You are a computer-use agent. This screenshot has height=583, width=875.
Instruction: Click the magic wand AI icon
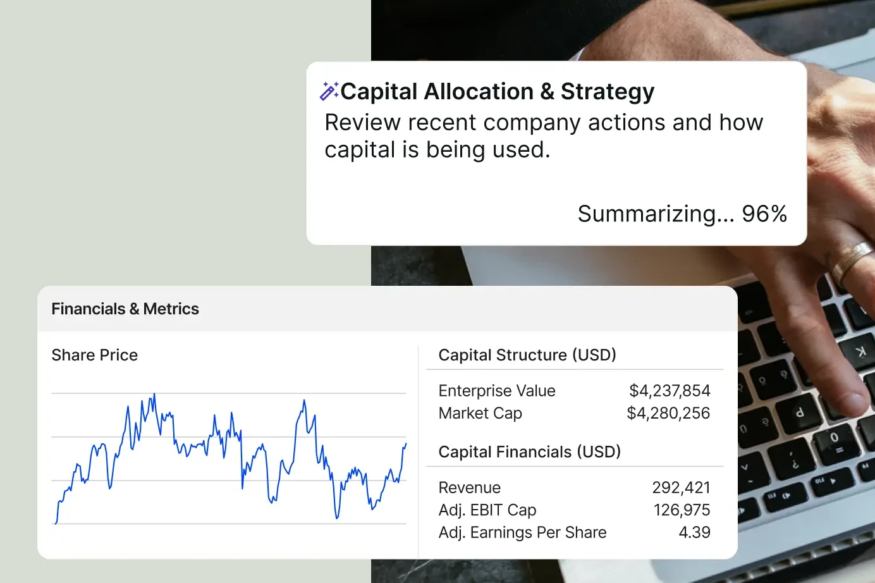[329, 91]
